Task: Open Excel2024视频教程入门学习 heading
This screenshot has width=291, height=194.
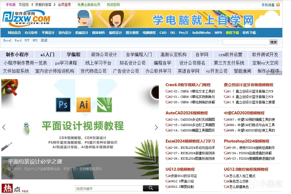Action: (x=190, y=141)
